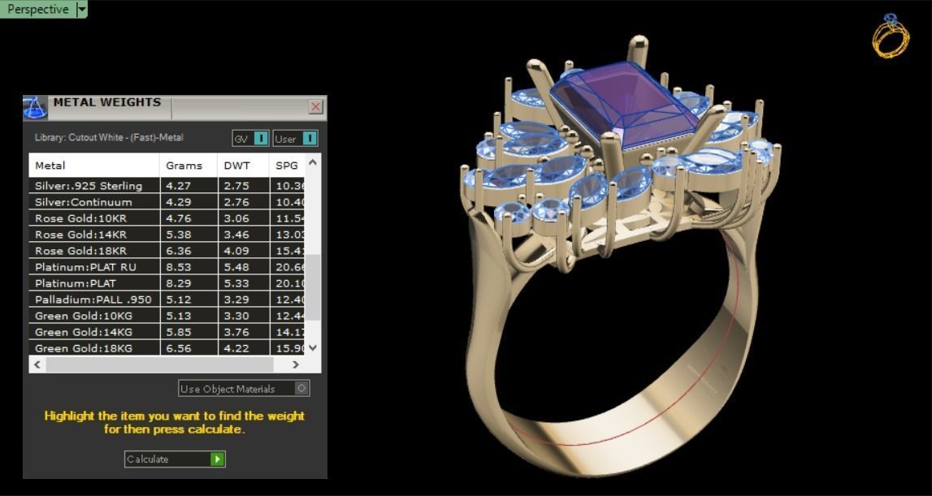
Task: Click the horizontal scroll left arrow
Action: tap(37, 364)
